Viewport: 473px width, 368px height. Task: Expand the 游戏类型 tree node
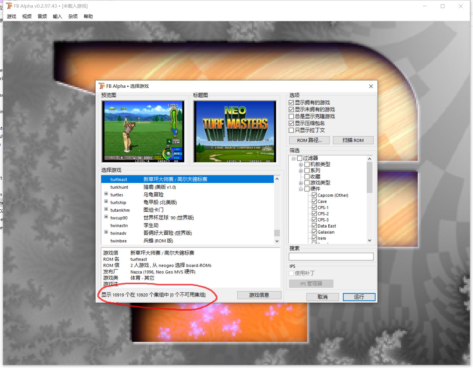click(301, 183)
